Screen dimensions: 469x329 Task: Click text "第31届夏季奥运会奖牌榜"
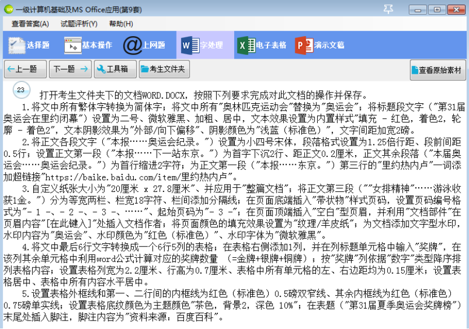401,305
